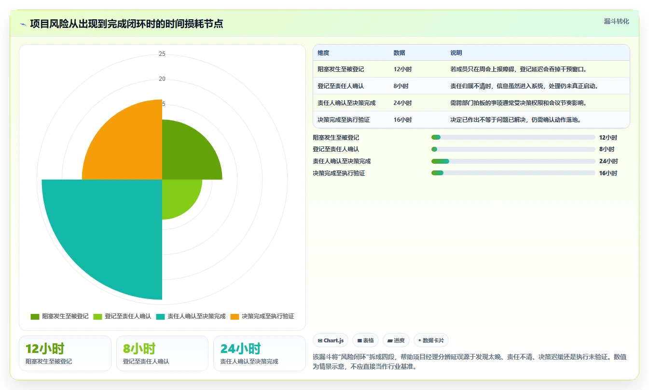
Task: Click the 表格 tag chip
Action: [366, 340]
